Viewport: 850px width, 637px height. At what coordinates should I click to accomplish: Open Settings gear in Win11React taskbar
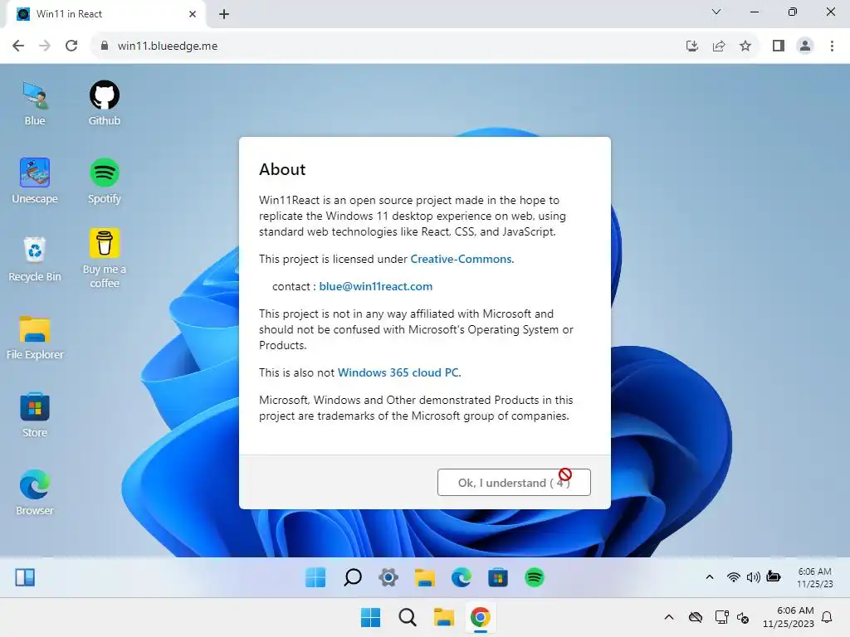coord(388,577)
